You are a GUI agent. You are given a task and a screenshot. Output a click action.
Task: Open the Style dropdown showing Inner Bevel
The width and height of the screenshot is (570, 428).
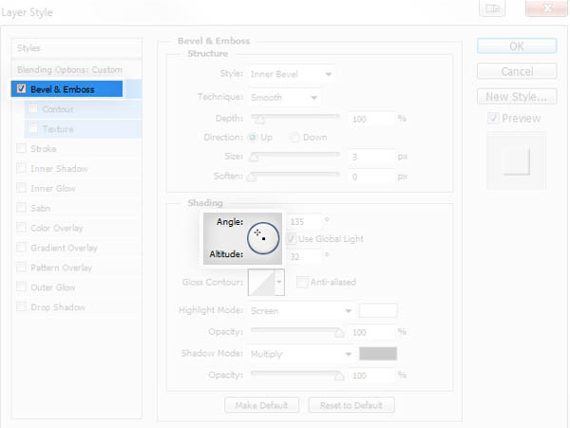tap(291, 74)
